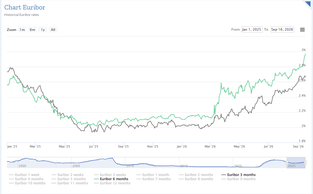Click the Nov '25 axis label

coord(153,146)
